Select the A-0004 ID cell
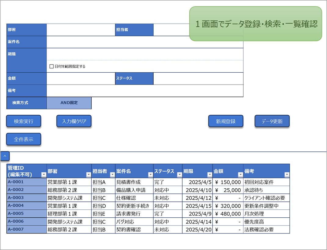 pos(27,206)
